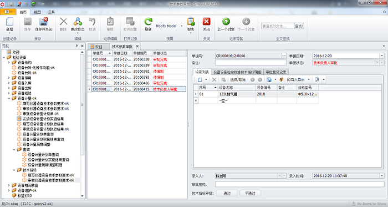
Task: Click the full-text search input box
Action: [278, 26]
